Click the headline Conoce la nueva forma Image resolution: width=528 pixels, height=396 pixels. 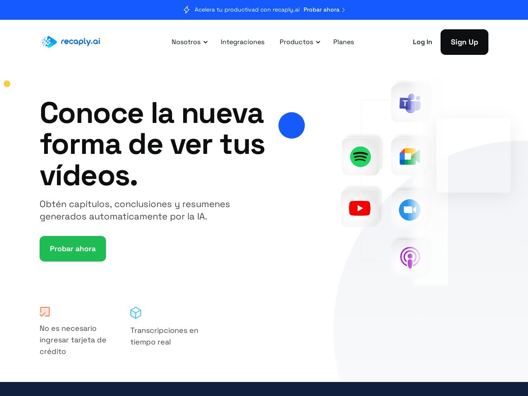(153, 144)
